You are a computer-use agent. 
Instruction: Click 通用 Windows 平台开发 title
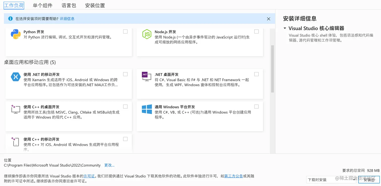175,107
